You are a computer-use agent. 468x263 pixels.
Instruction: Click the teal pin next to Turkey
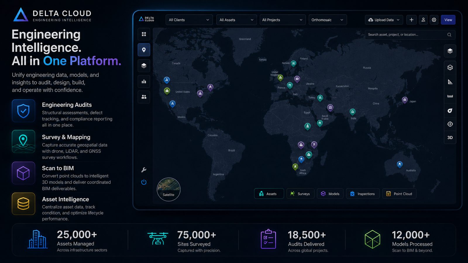320,98
